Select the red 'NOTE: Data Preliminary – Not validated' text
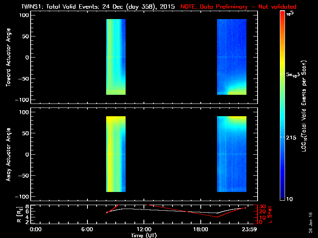The width and height of the screenshot is (318, 238). (x=238, y=7)
